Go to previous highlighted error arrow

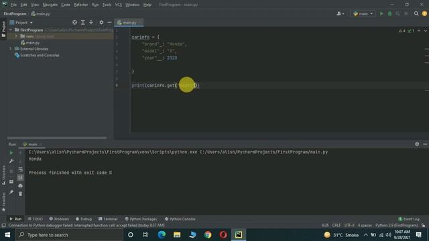pyautogui.click(x=418, y=31)
